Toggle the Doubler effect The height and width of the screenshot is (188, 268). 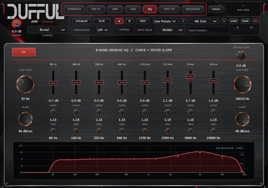tap(82, 21)
